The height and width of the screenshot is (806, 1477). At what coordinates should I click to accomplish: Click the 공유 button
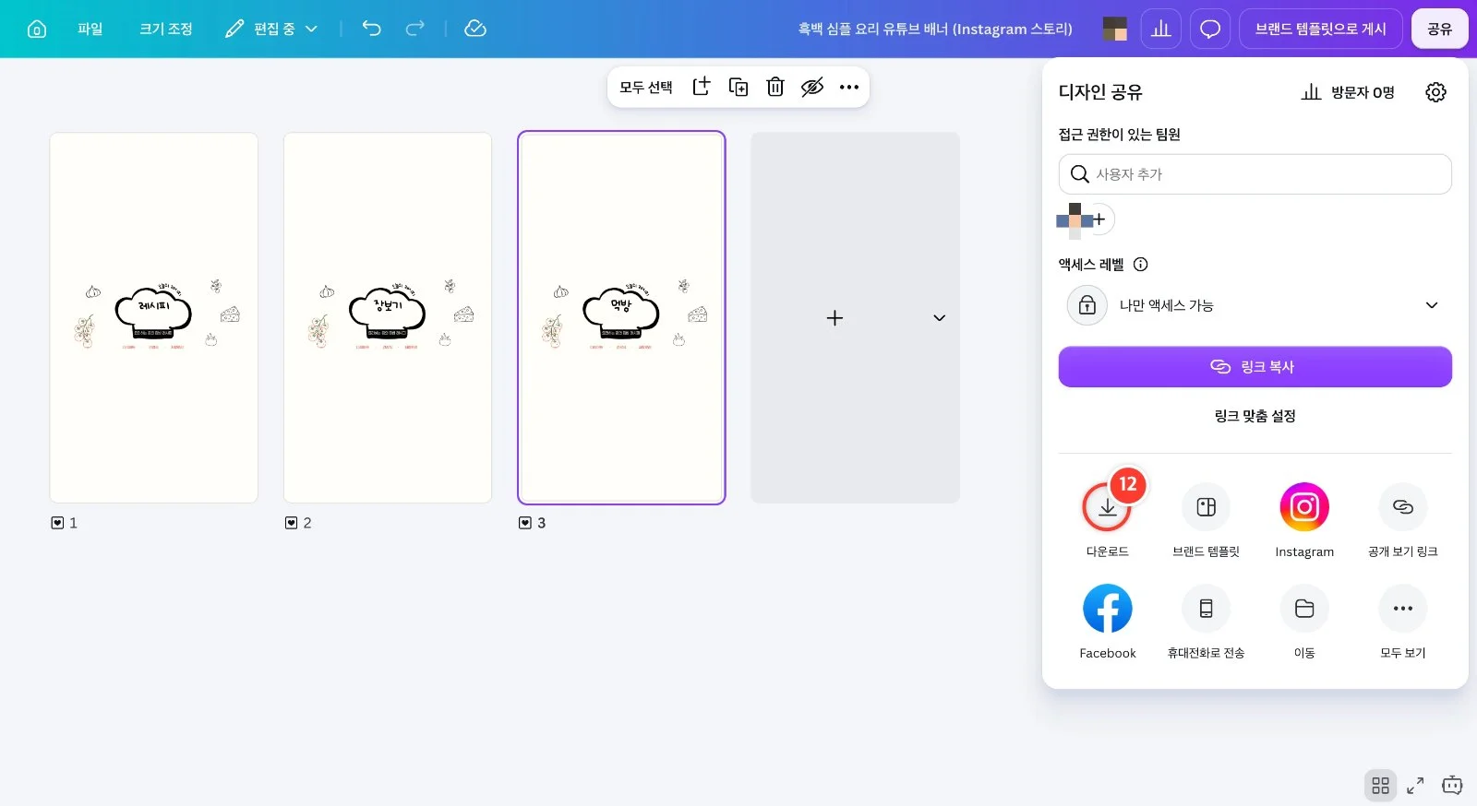click(1439, 29)
